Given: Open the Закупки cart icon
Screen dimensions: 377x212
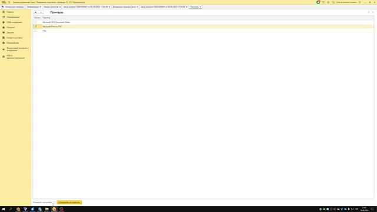Looking at the screenshot, I should click(4, 32).
